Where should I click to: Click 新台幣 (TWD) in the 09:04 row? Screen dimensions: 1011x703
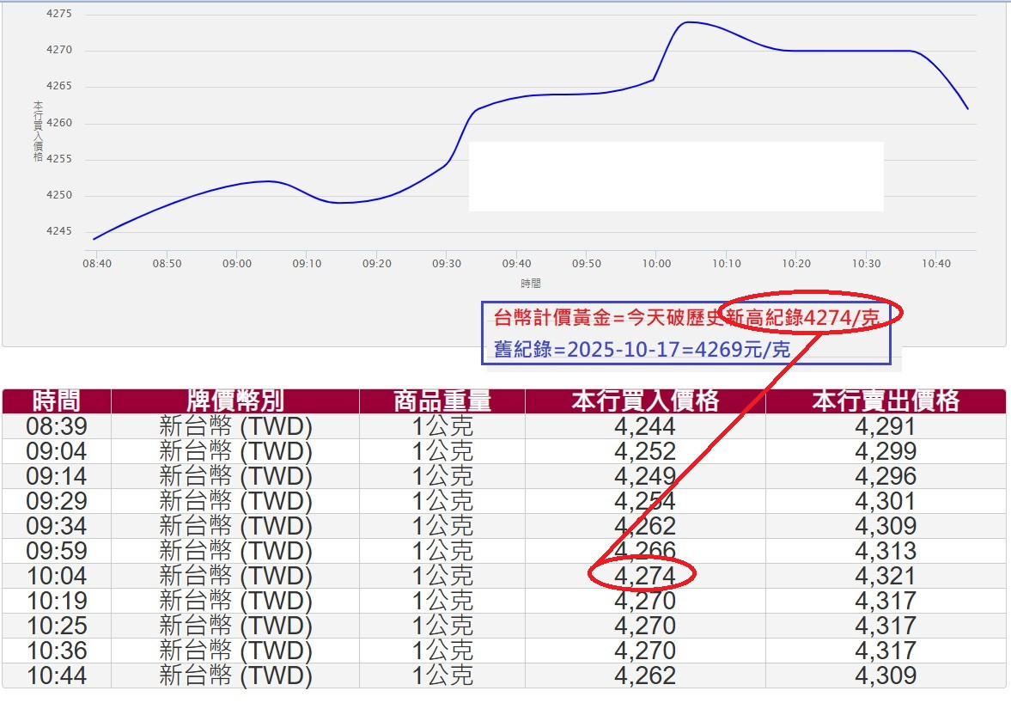click(x=234, y=451)
